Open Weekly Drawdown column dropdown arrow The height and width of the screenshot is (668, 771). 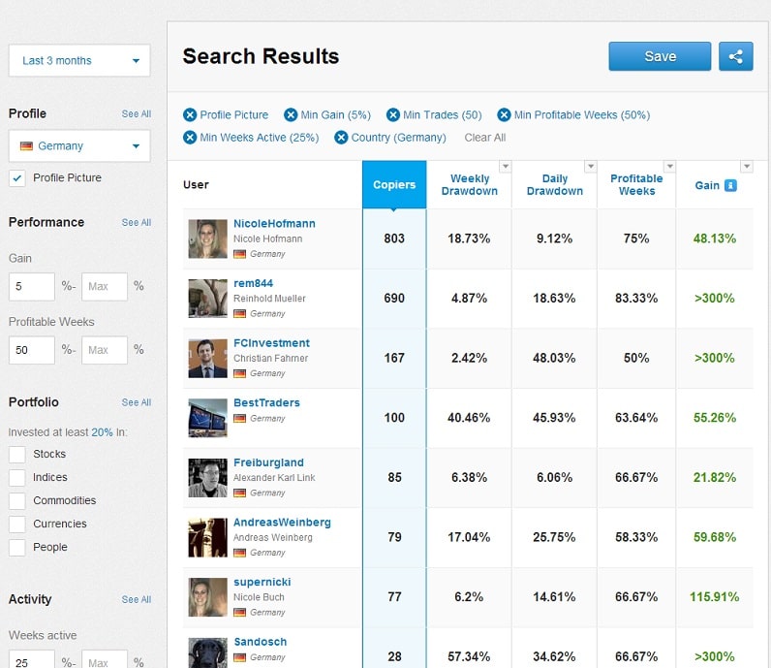click(505, 167)
